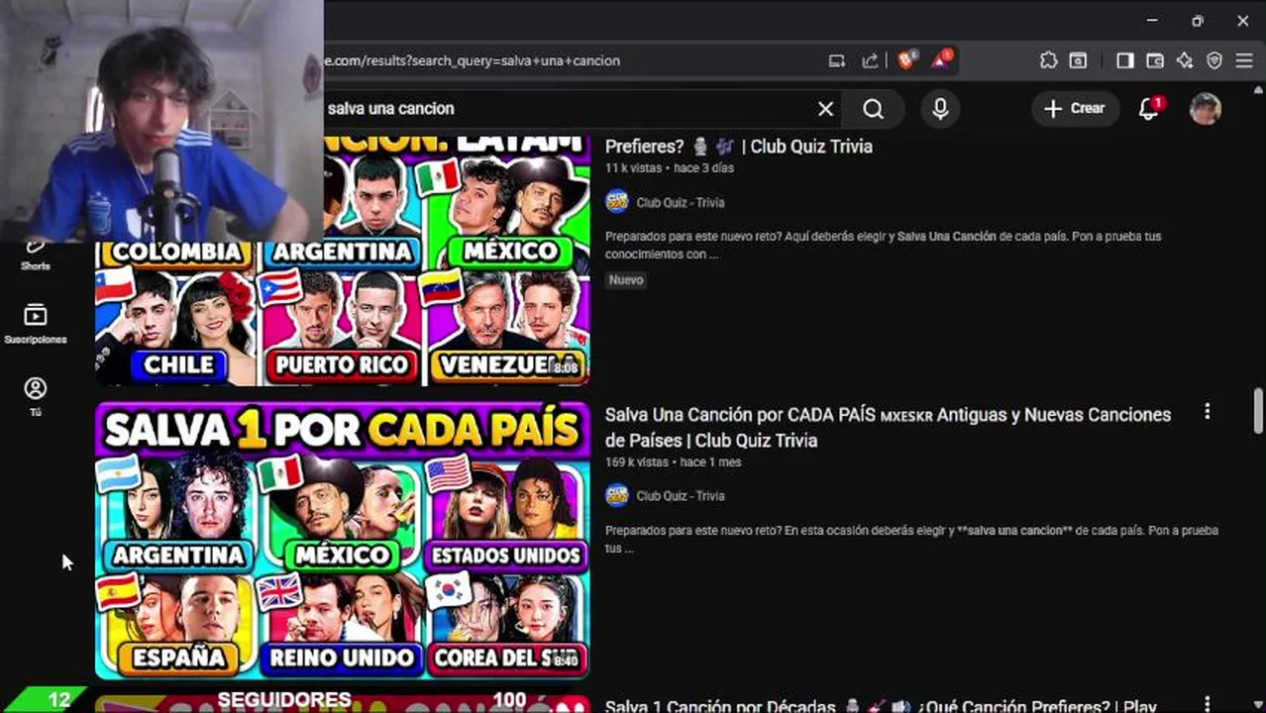
Task: Click the '11 k vistas • hace 3 días' text
Action: [670, 168]
